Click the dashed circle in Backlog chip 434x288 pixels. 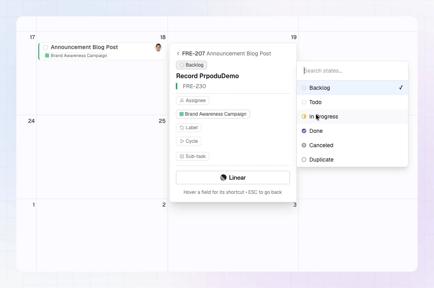tap(182, 65)
